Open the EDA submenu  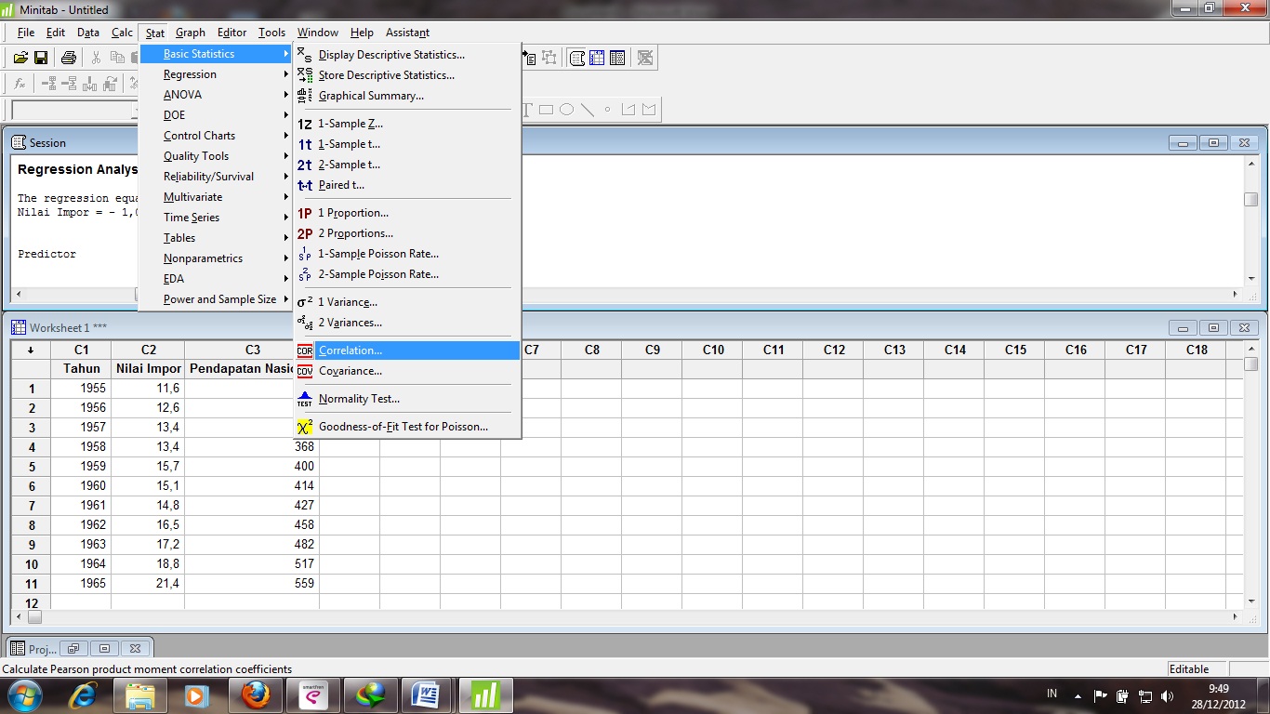click(x=216, y=279)
